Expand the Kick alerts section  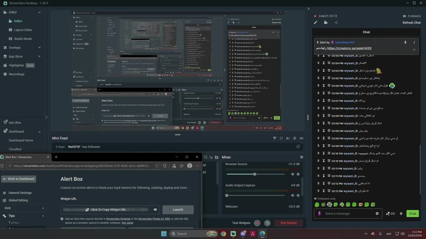point(43,208)
